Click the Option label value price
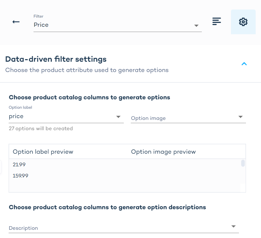This screenshot has width=261, height=238. [16, 116]
